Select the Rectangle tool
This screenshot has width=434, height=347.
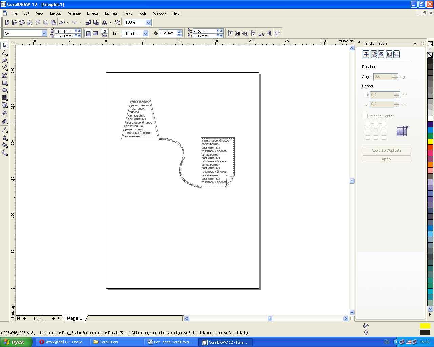point(4,83)
